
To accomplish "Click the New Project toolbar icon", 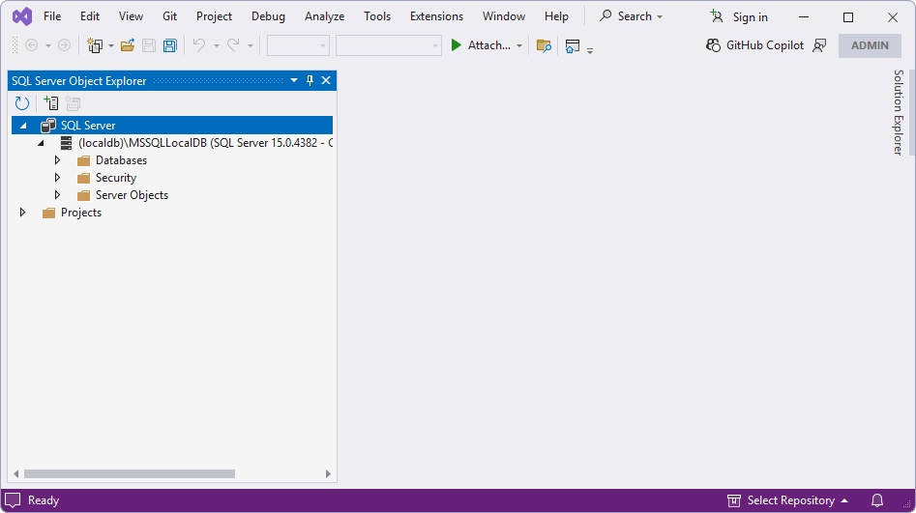I will click(x=95, y=45).
